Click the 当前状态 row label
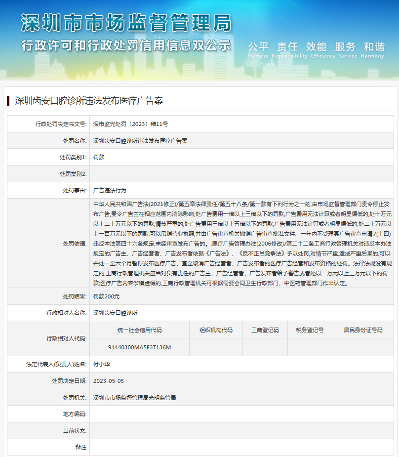Screen dimensions: 399x457 tap(75, 431)
